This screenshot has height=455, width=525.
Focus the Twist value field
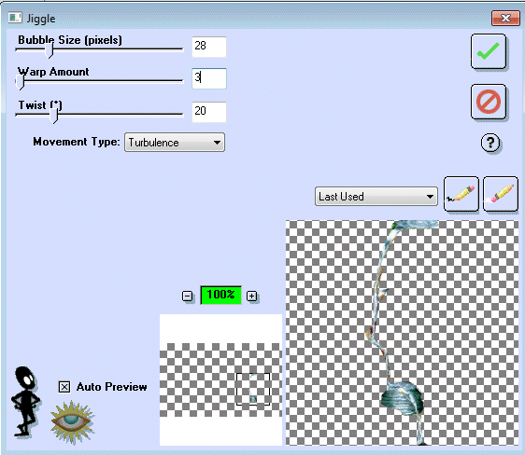point(209,112)
